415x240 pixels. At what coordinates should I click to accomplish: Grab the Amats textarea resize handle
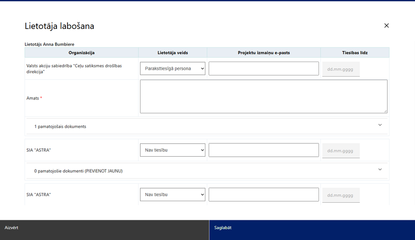click(x=385, y=111)
